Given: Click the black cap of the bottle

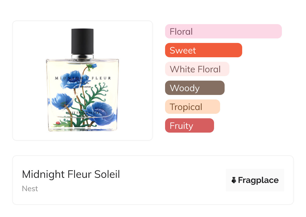Looking at the screenshot, I should click(x=82, y=41).
